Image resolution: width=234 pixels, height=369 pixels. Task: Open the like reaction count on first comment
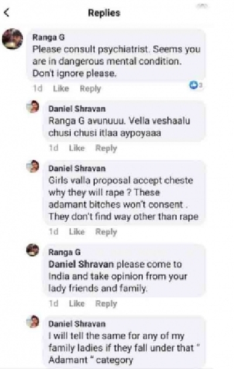[x=196, y=85]
